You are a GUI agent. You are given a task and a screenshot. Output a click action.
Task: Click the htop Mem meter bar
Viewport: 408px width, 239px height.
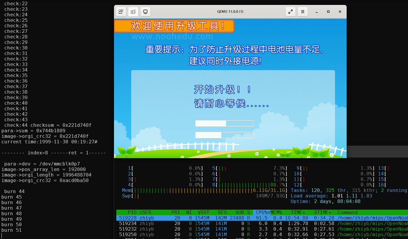pyautogui.click(x=205, y=190)
